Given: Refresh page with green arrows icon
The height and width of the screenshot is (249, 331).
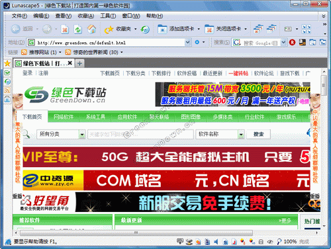Looking at the screenshot, I should (78, 29).
